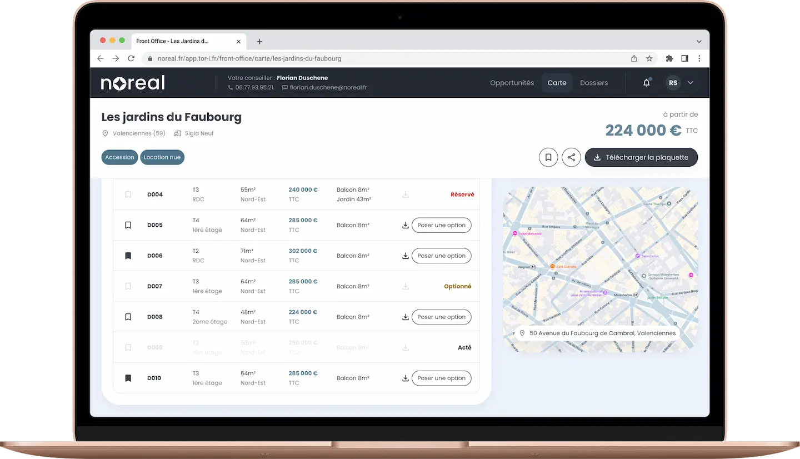800x459 pixels.
Task: Toggle the greyed bookmark on lot D004
Action: click(128, 194)
